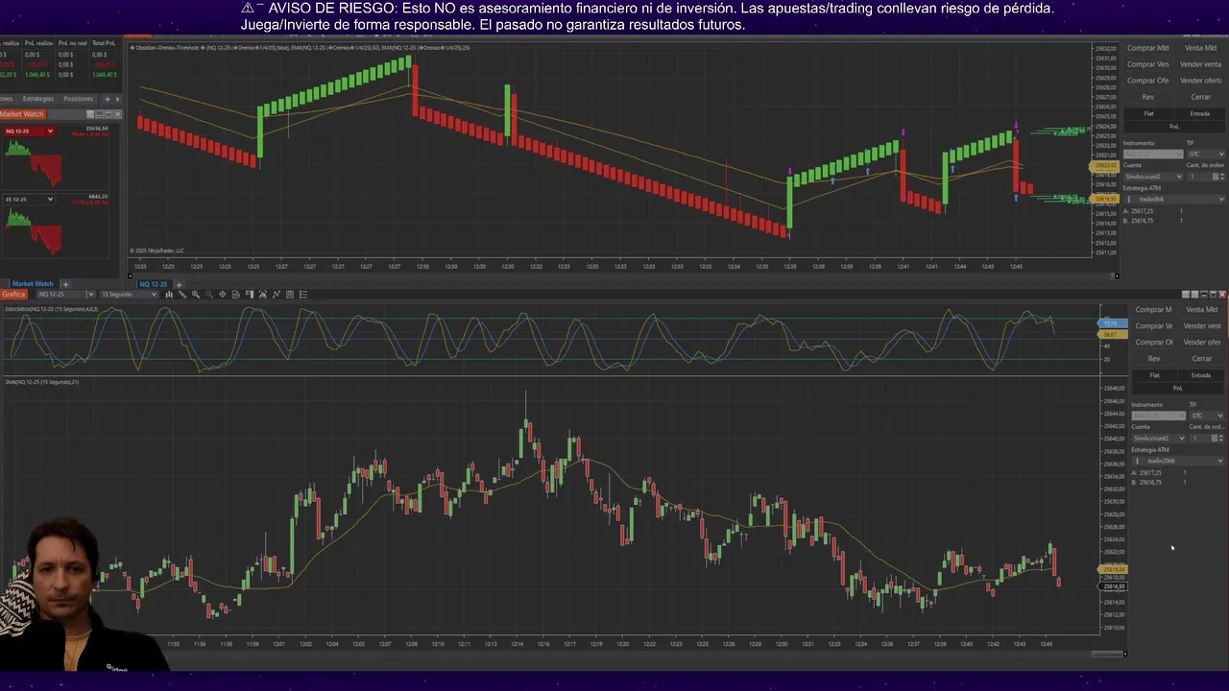The height and width of the screenshot is (691, 1229).
Task: Click Rev button in lower chart trader
Action: click(x=1154, y=359)
